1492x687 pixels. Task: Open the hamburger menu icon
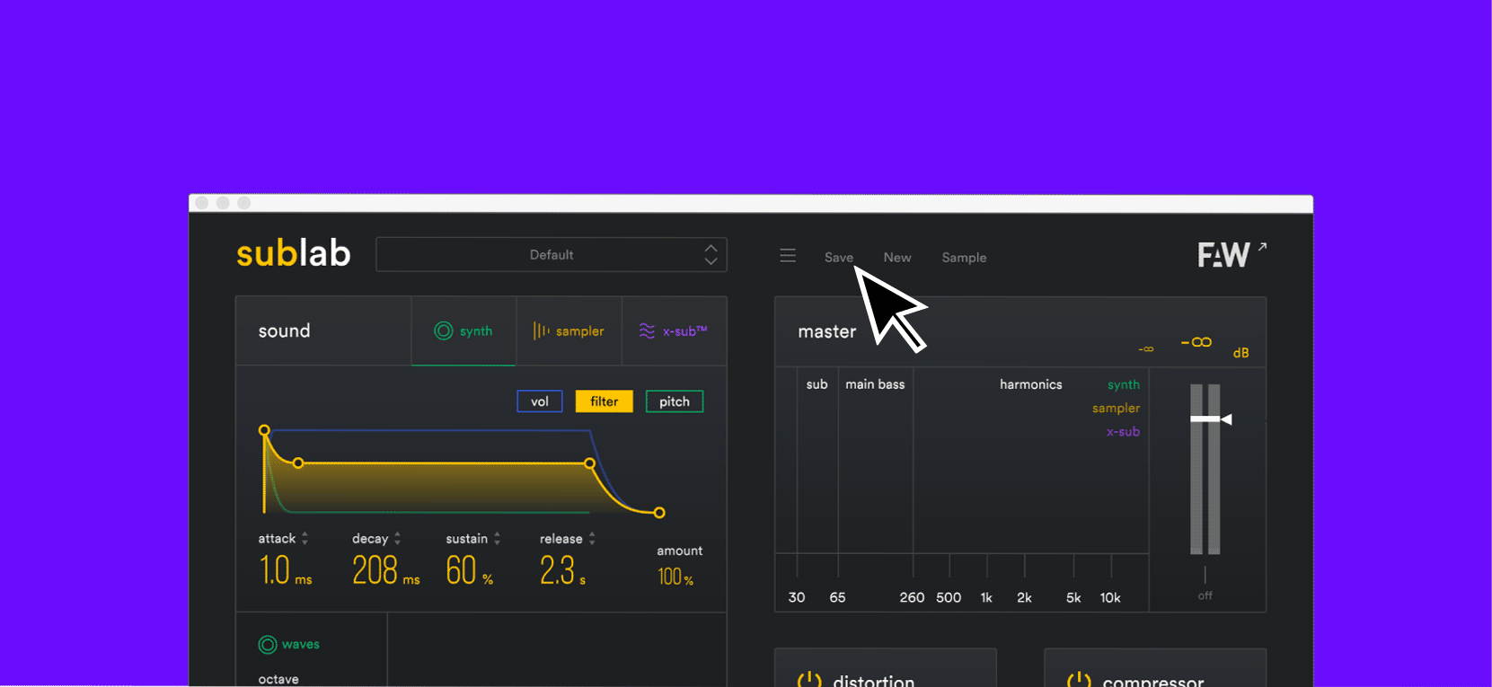788,256
